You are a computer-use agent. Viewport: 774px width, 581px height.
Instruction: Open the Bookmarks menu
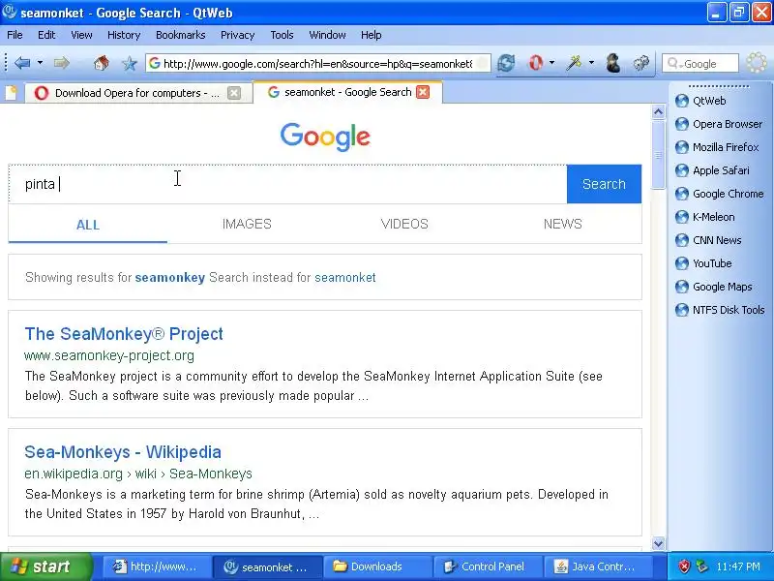tap(180, 35)
